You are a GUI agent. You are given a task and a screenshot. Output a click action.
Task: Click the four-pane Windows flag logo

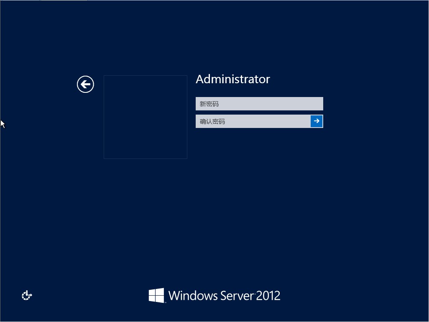tap(156, 296)
